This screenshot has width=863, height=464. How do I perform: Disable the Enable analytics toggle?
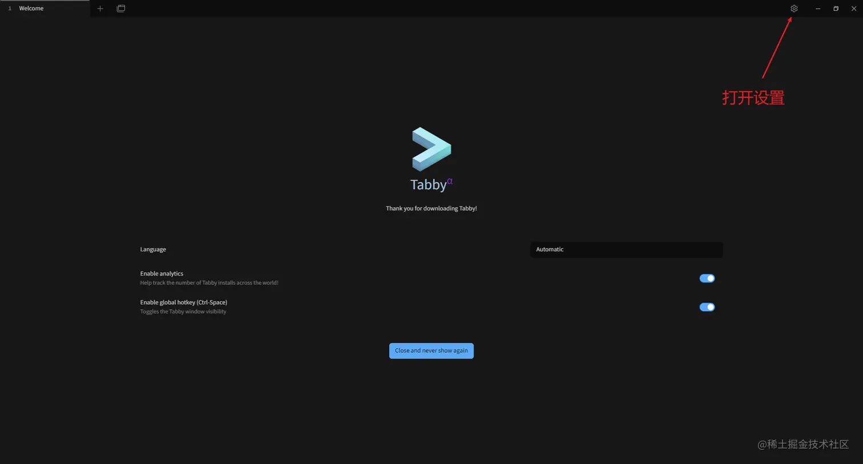tap(707, 278)
